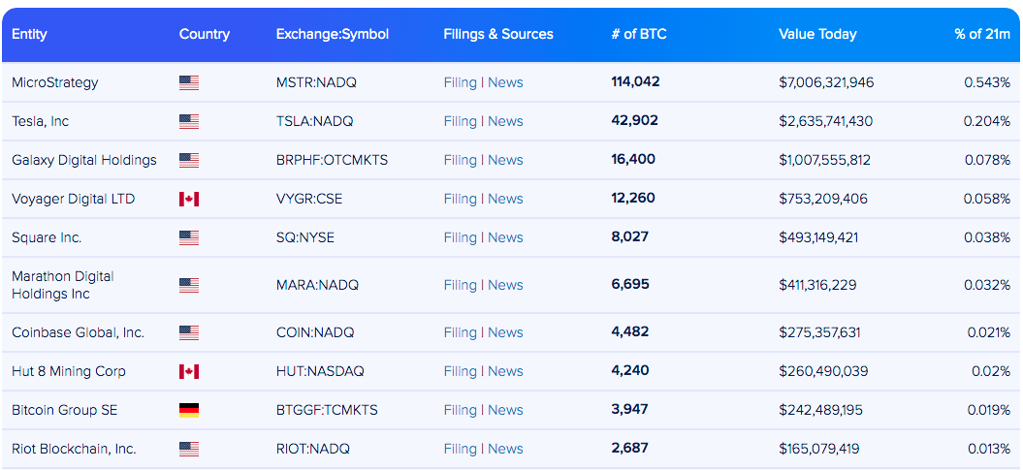Image resolution: width=1023 pixels, height=470 pixels.
Task: Sort by the Country column header
Action: [x=205, y=35]
